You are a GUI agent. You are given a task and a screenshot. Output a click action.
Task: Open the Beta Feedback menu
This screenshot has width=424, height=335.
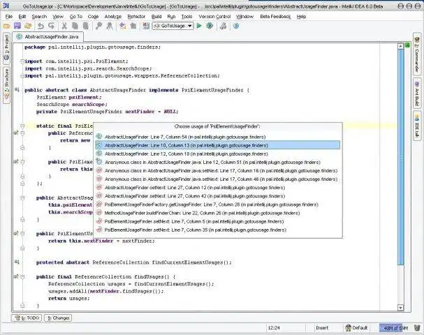(275, 17)
